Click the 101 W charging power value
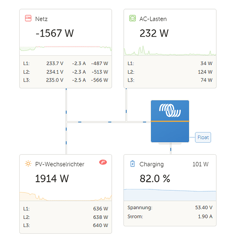233x241 pixels. [200, 164]
